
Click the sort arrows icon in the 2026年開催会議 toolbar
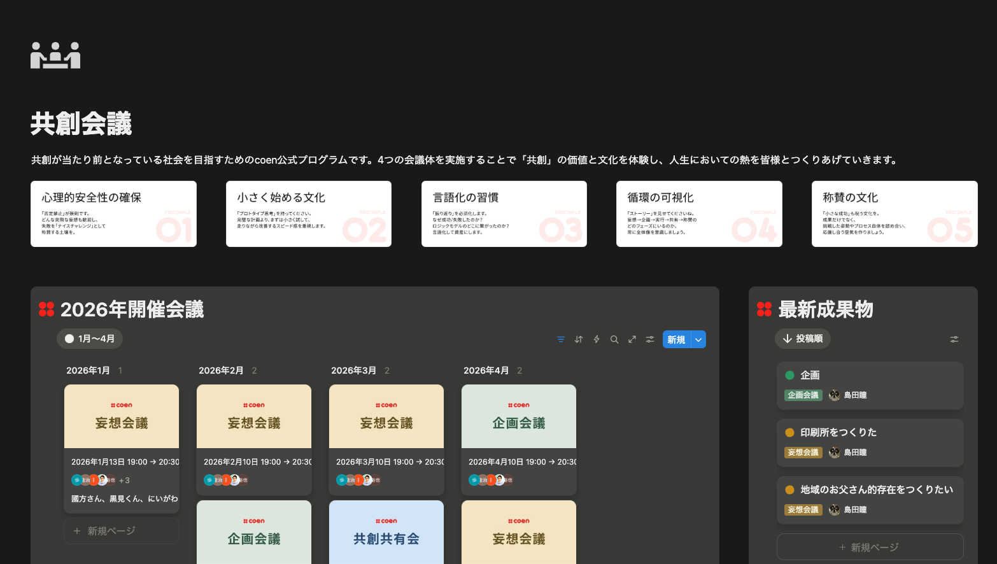coord(578,339)
